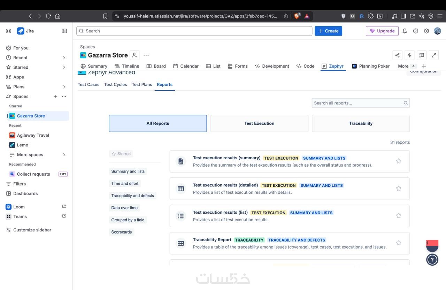The width and height of the screenshot is (446, 290).
Task: Open the Agileway Travel space
Action: 33,135
